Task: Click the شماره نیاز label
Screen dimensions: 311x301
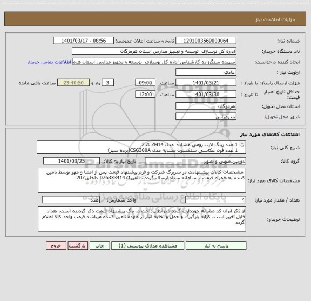Action: (288, 41)
